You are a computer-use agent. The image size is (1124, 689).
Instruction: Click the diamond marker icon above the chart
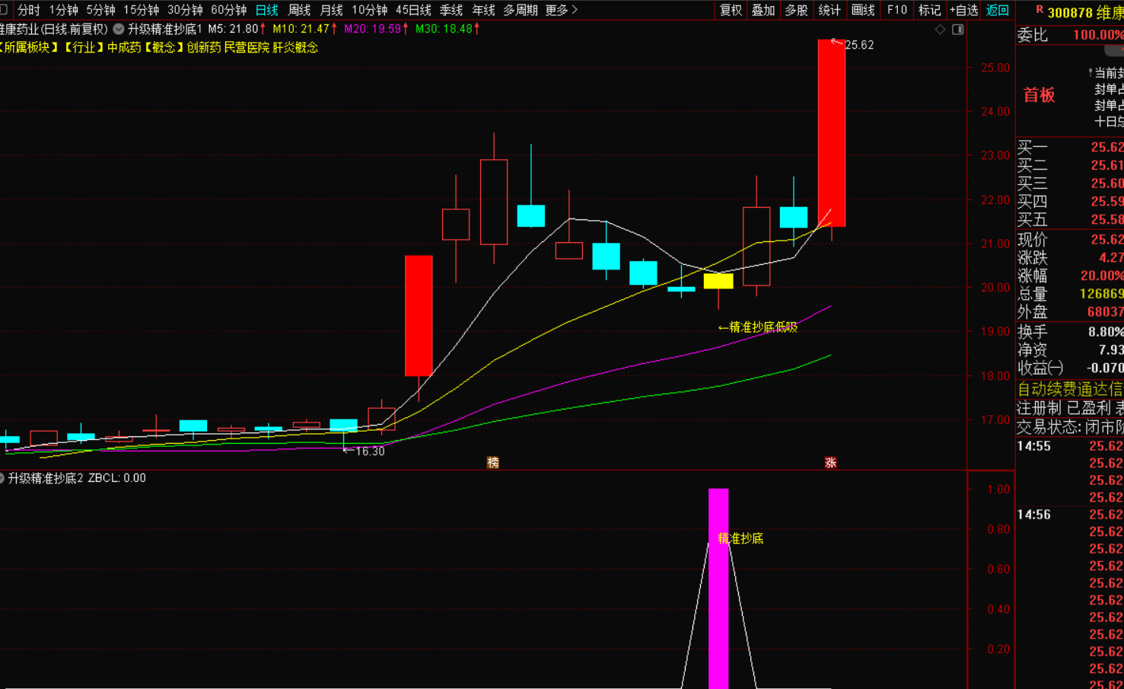(x=940, y=30)
